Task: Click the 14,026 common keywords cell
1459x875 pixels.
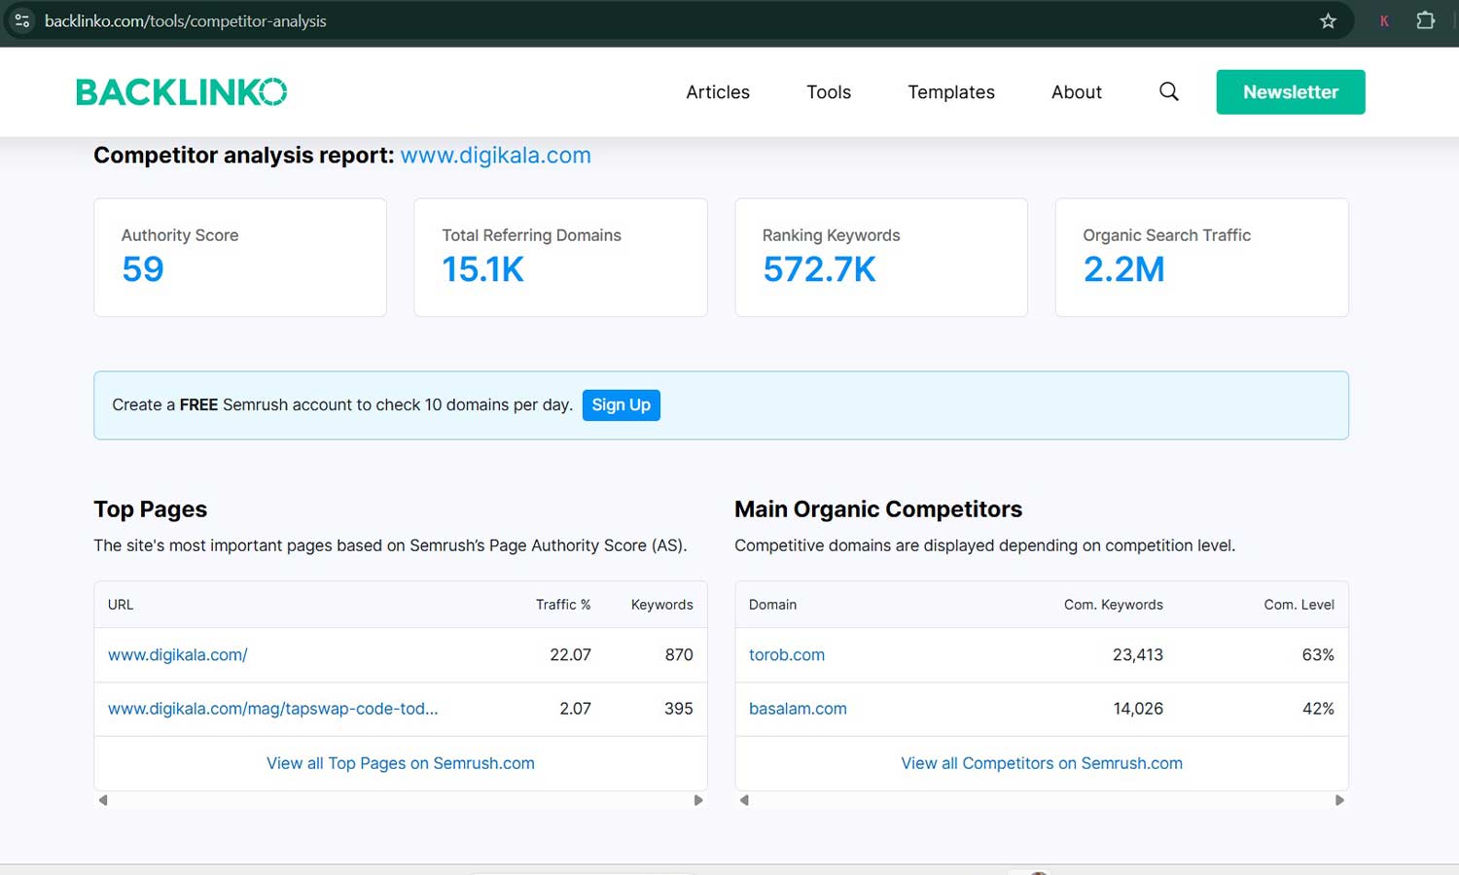Action: click(1138, 709)
